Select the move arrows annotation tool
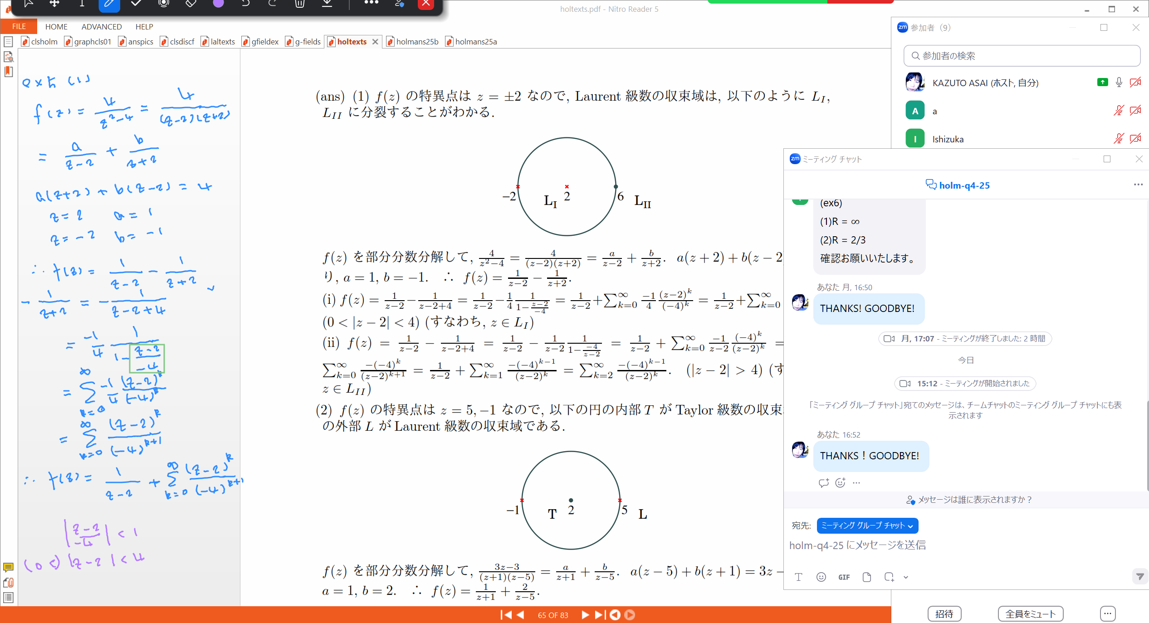The image size is (1149, 623). pos(54,4)
